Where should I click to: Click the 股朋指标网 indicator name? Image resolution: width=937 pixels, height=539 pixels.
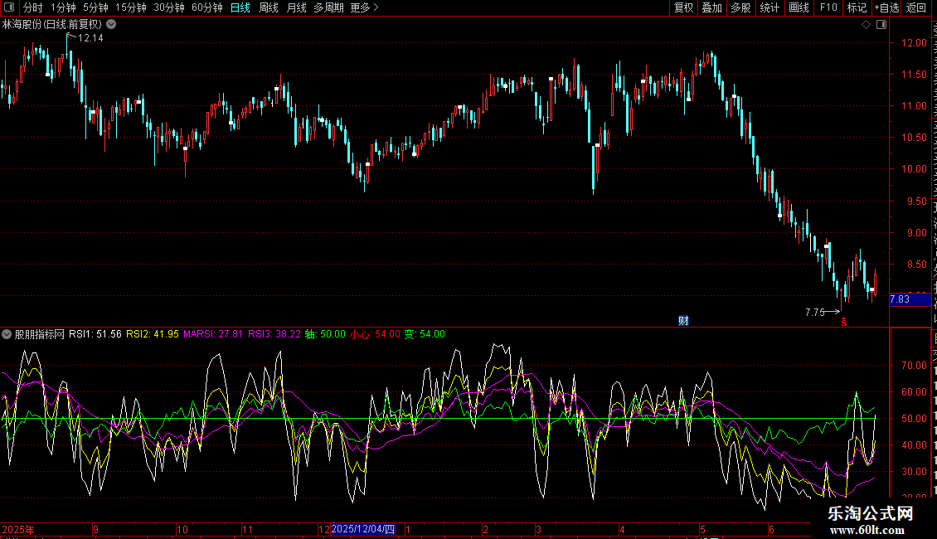click(40, 334)
